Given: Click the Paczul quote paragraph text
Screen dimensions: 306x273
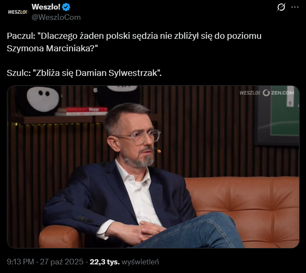Looking at the screenshot, I should [134, 42].
